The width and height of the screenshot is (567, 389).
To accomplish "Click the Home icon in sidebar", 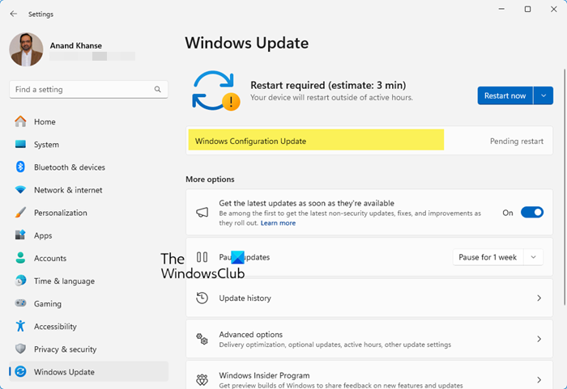I will pos(20,122).
